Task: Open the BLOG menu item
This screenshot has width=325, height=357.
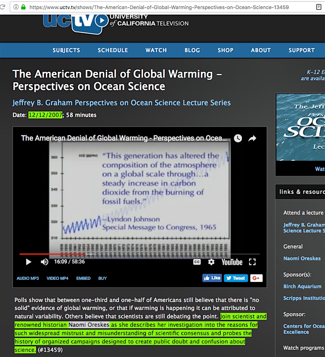Action: (192, 50)
